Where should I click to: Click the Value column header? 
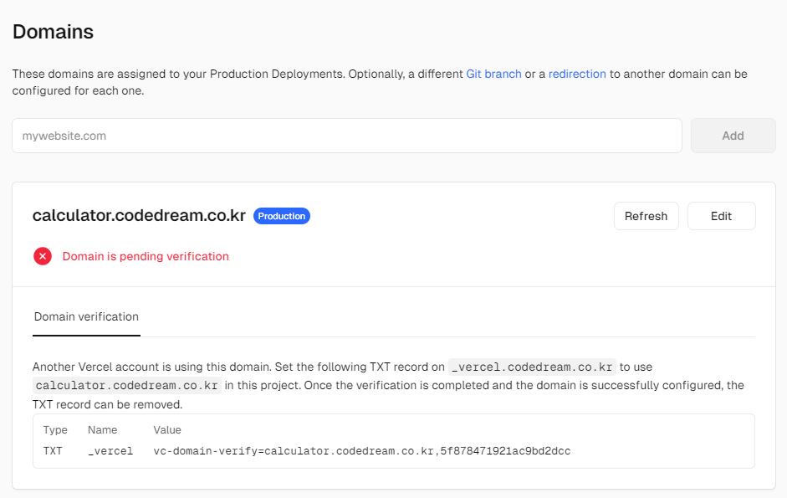167,429
